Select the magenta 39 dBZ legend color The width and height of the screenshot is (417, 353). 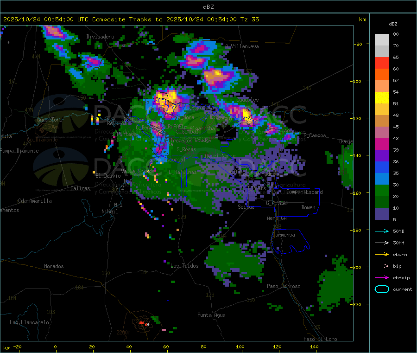pyautogui.click(x=382, y=144)
